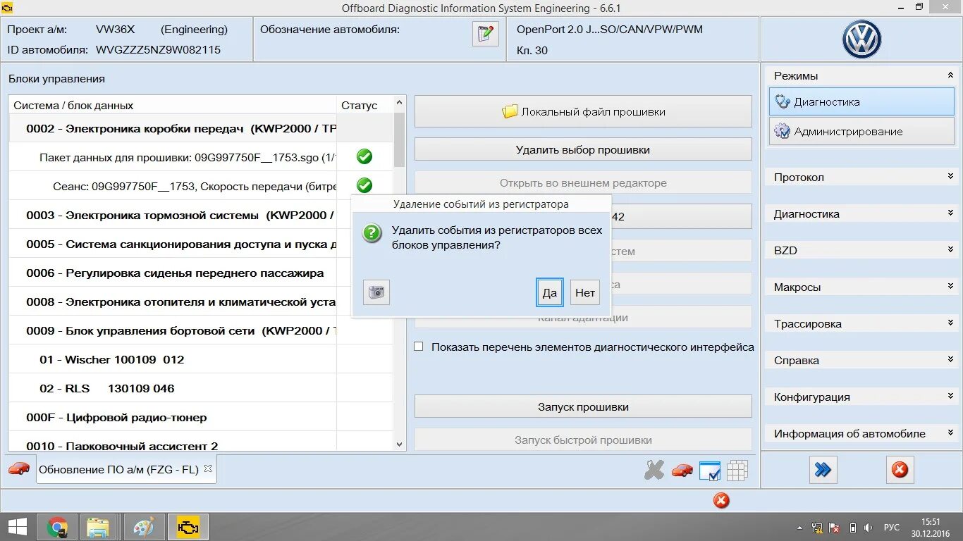This screenshot has height=541, width=963.
Task: Click the red car icon in bottom toolbar
Action: 682,470
